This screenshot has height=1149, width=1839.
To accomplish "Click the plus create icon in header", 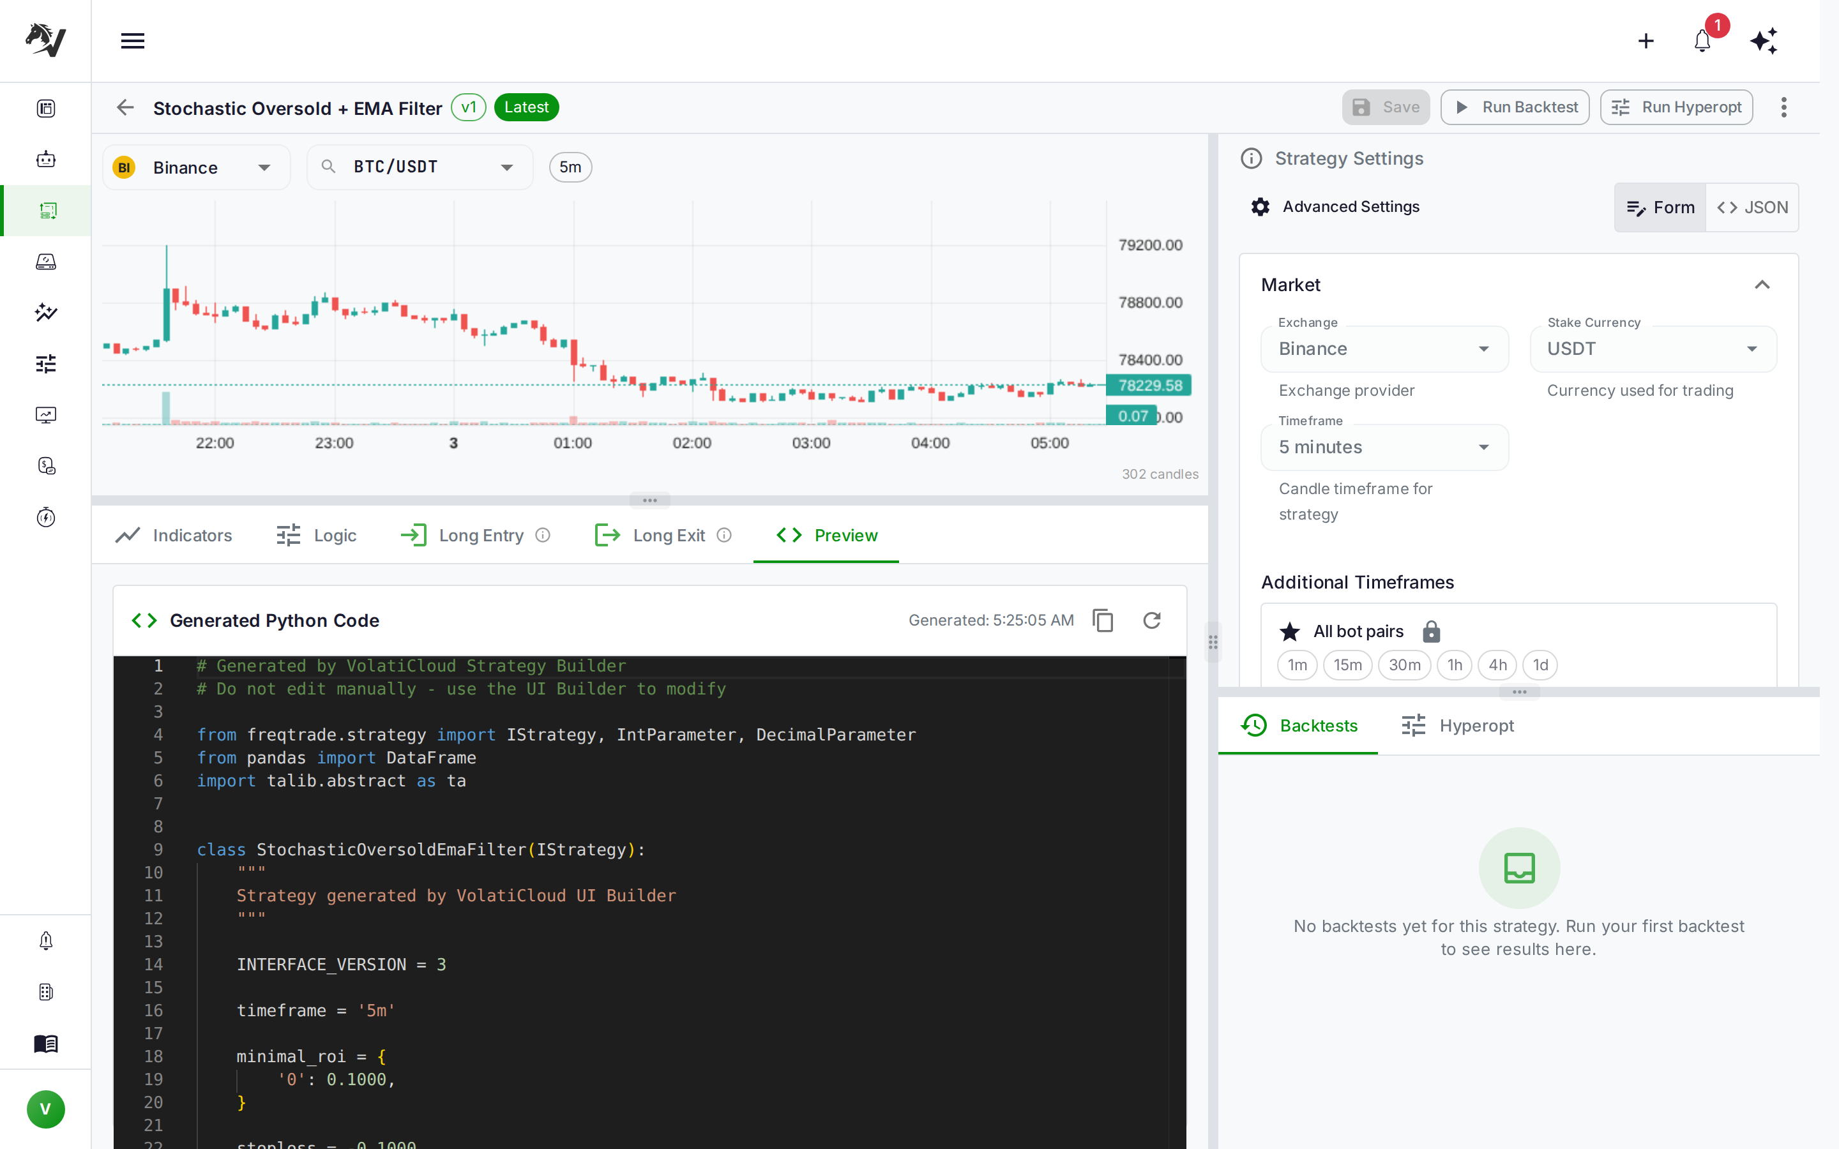I will click(1646, 41).
